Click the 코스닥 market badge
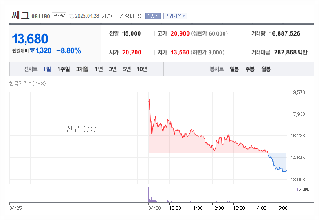Image resolution: width=319 pixels, height=220 pixels. (59, 16)
